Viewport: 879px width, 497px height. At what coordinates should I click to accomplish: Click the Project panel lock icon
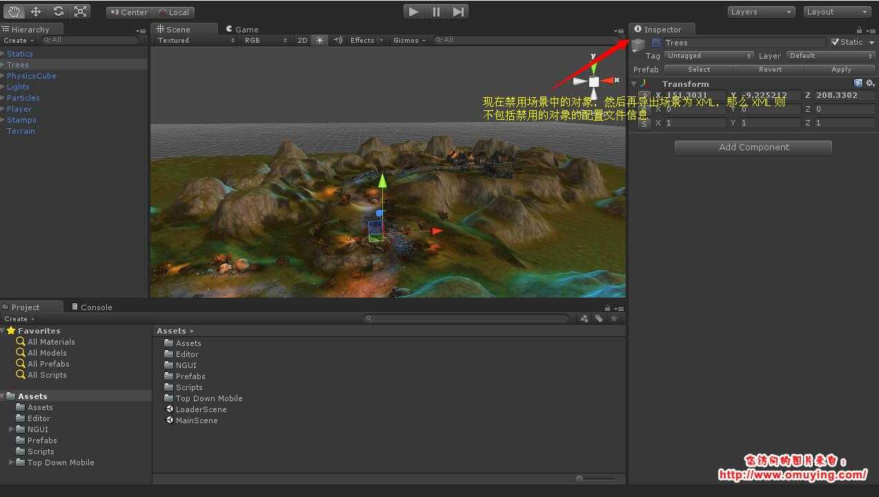pos(607,308)
